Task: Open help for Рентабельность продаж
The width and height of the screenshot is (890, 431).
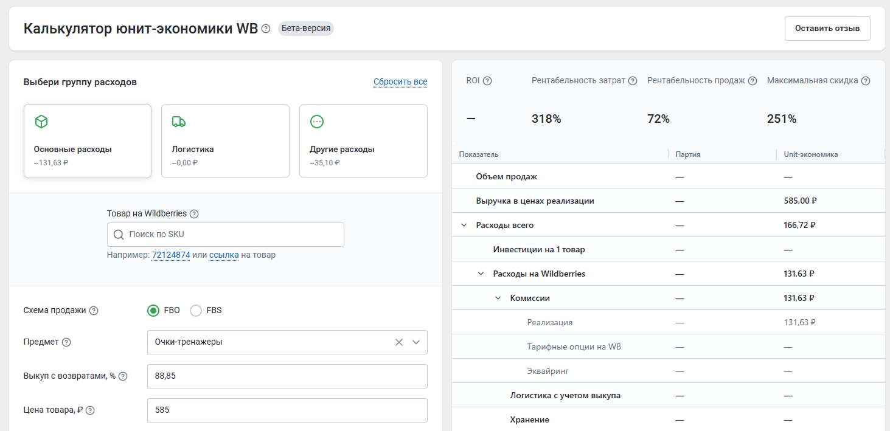Action: pyautogui.click(x=753, y=81)
